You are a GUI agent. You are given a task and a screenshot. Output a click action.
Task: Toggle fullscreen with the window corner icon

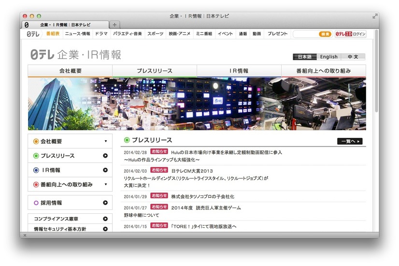click(375, 16)
